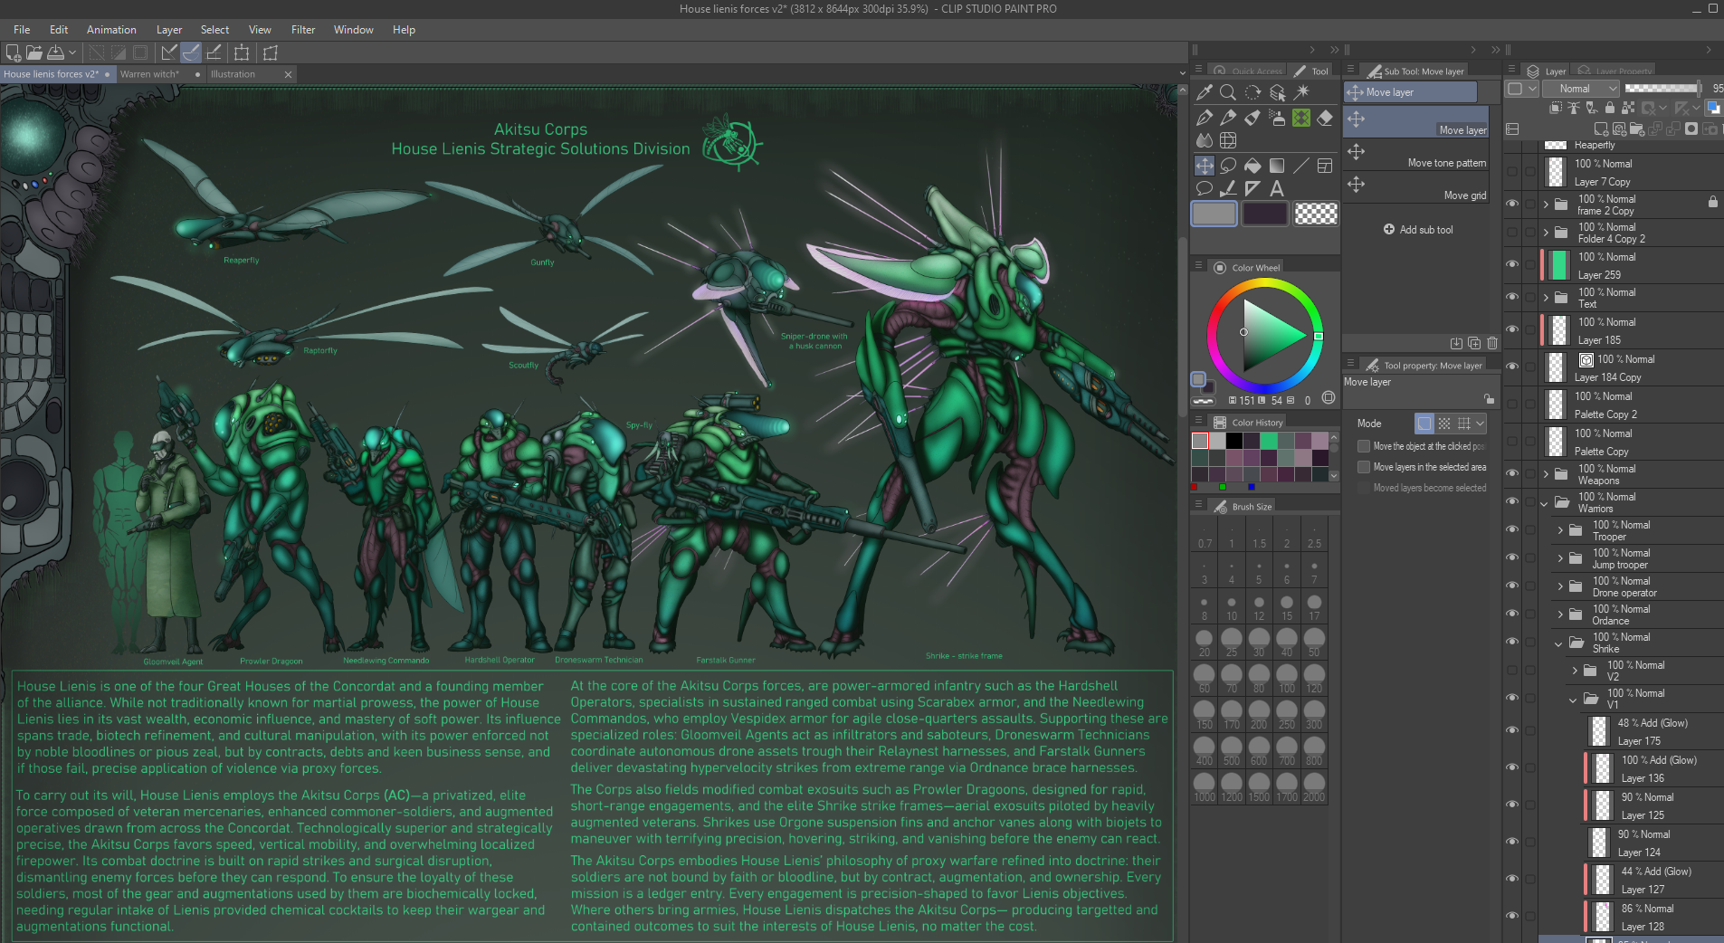Select the Auto select magic wand tool
Screen dimensions: 1724x943
point(1301,92)
